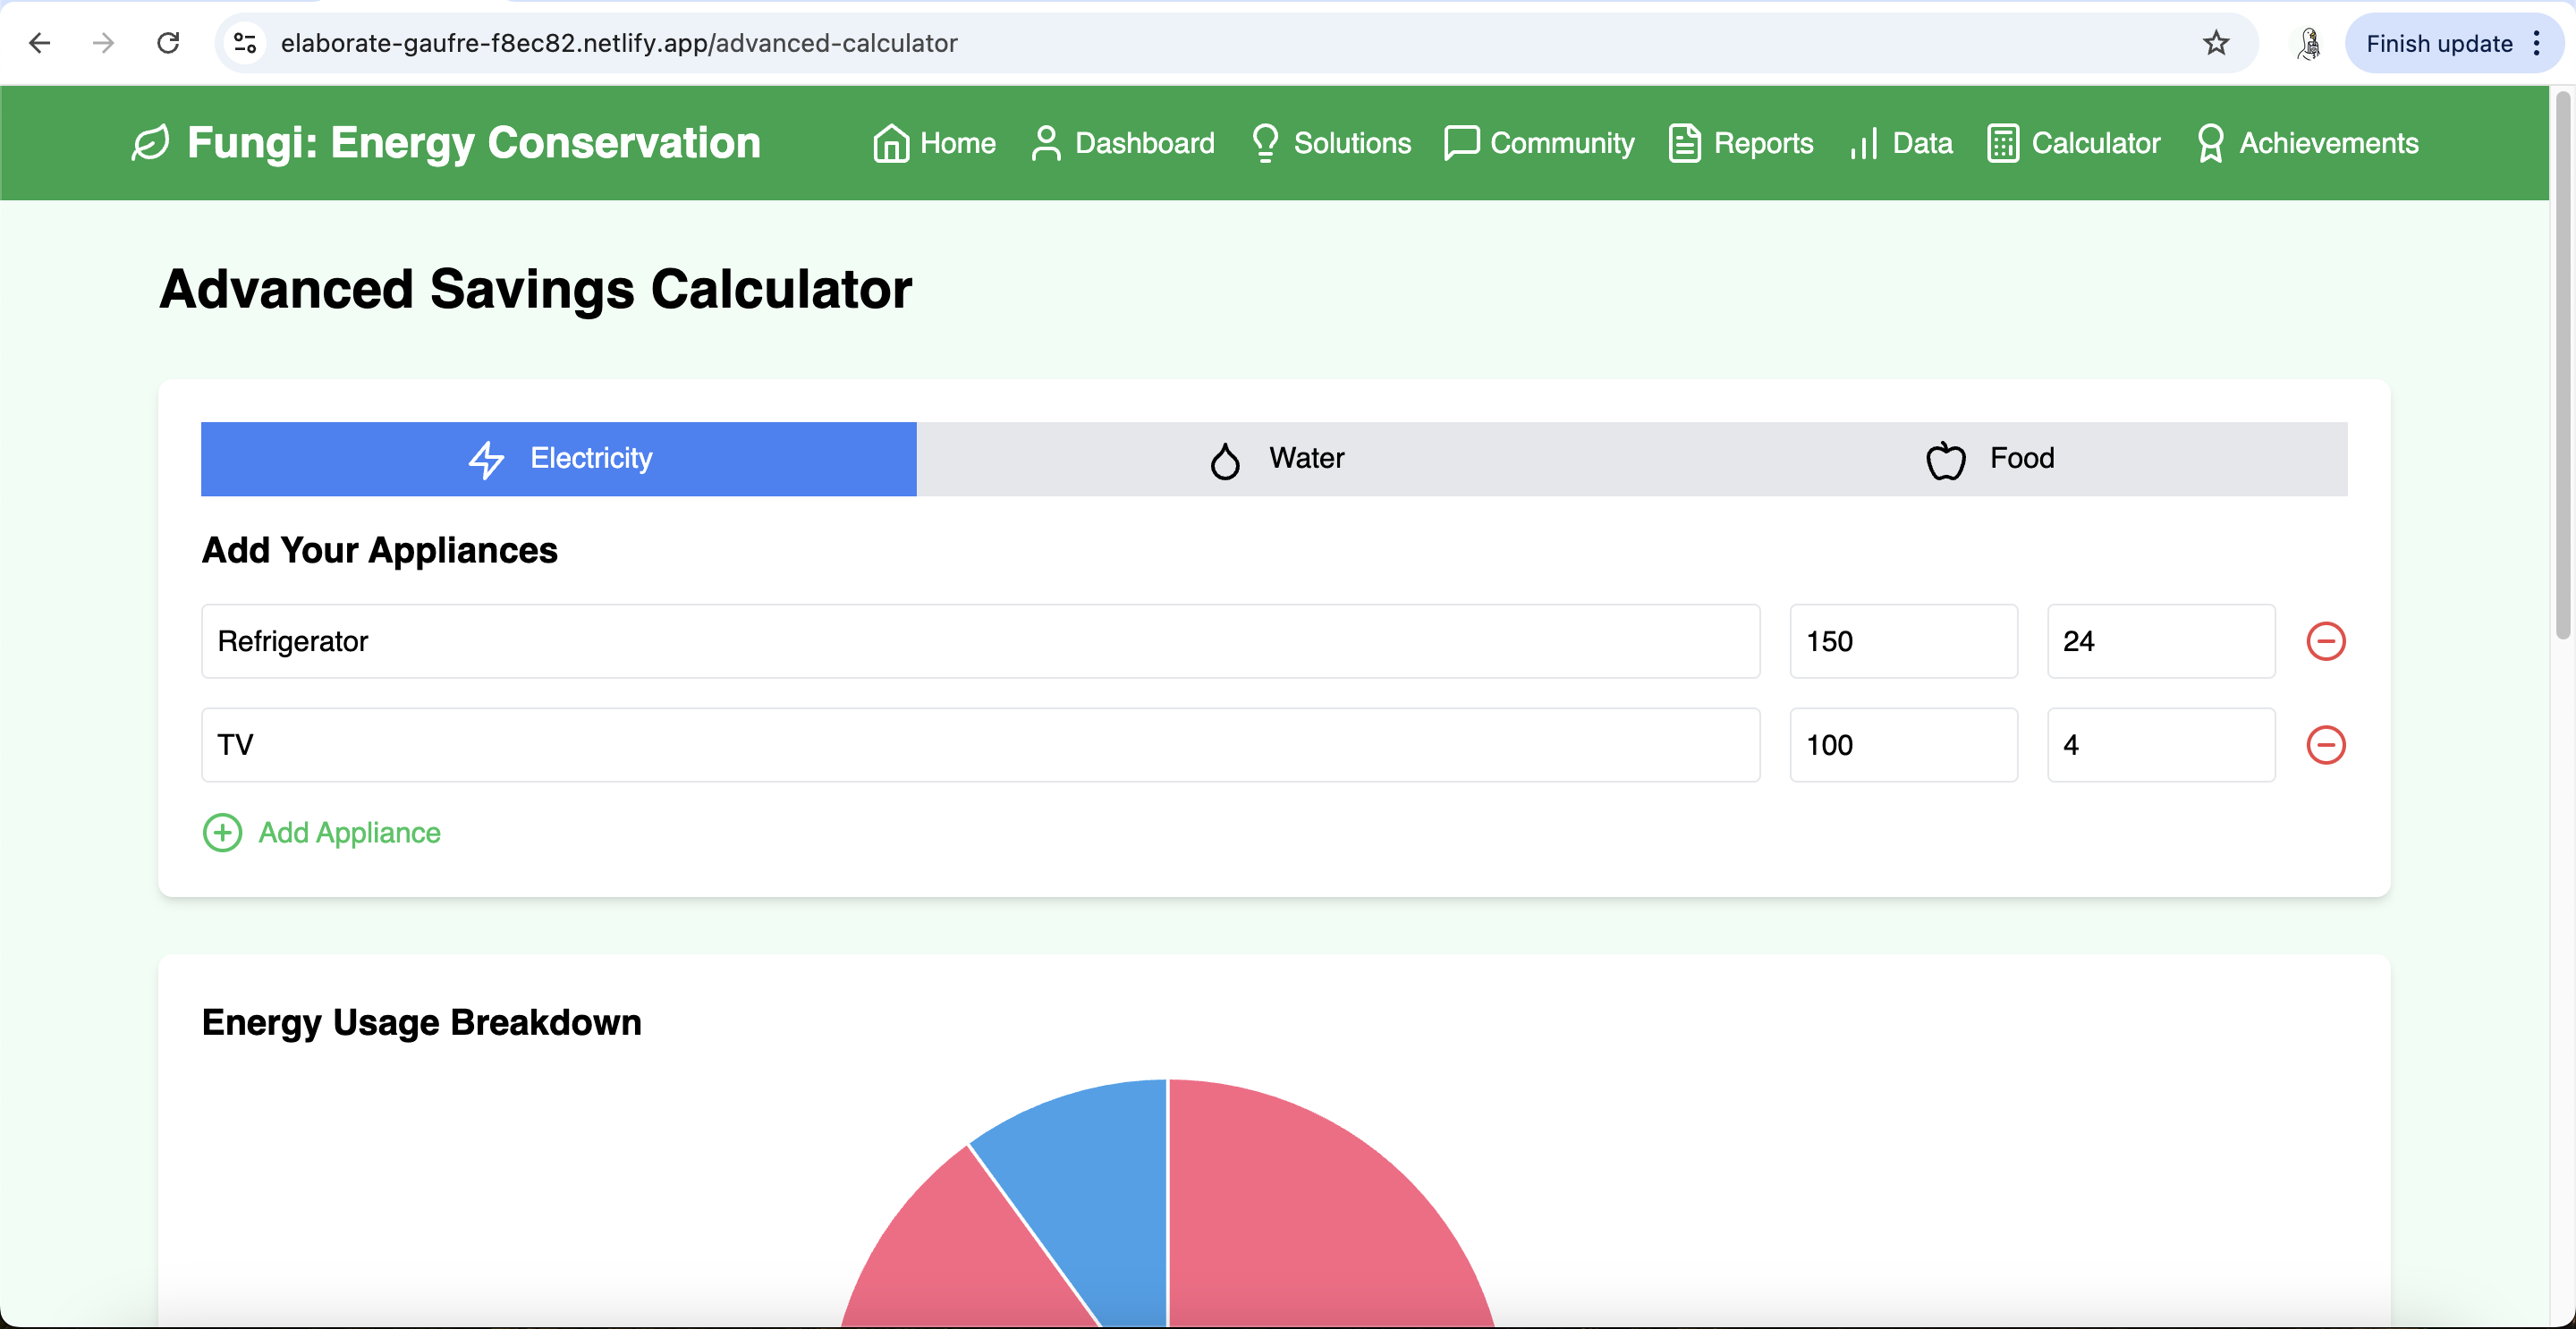Screen dimensions: 2576x1329
Task: Bookmark this page with the star icon
Action: [x=2216, y=43]
